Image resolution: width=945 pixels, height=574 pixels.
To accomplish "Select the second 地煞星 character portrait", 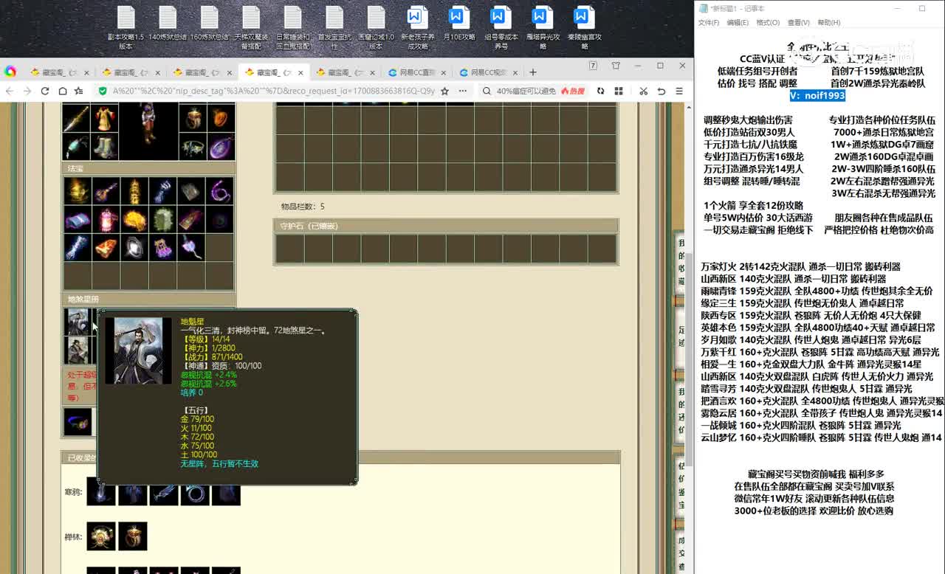I will 77,350.
